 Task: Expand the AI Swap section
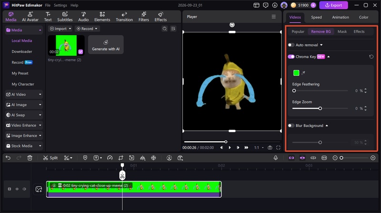pyautogui.click(x=24, y=115)
